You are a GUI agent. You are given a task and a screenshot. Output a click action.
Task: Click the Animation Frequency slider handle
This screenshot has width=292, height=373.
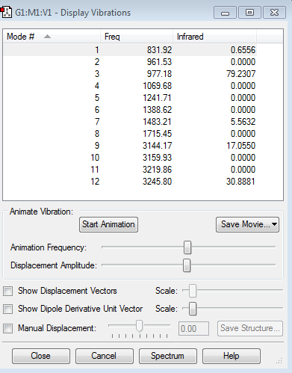187,247
